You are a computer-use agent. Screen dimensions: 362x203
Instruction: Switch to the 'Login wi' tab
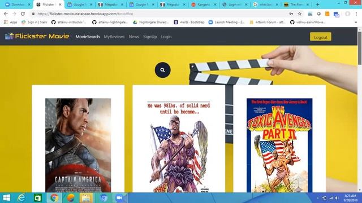tap(235, 5)
